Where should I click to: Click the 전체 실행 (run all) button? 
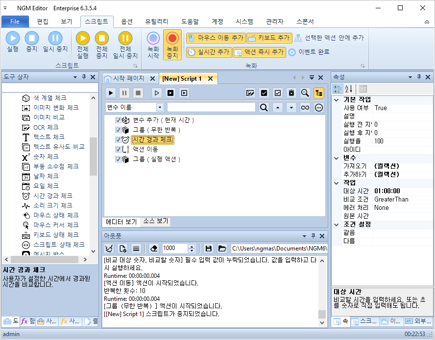(x=83, y=45)
